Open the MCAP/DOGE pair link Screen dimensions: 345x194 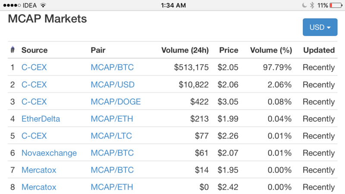(x=116, y=102)
